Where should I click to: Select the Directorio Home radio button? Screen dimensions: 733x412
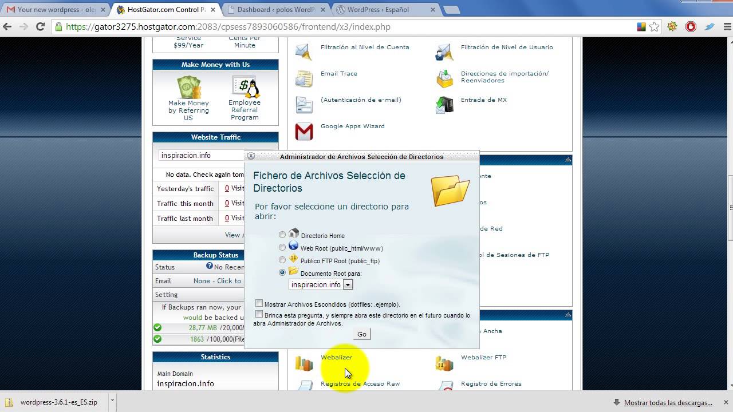point(282,235)
